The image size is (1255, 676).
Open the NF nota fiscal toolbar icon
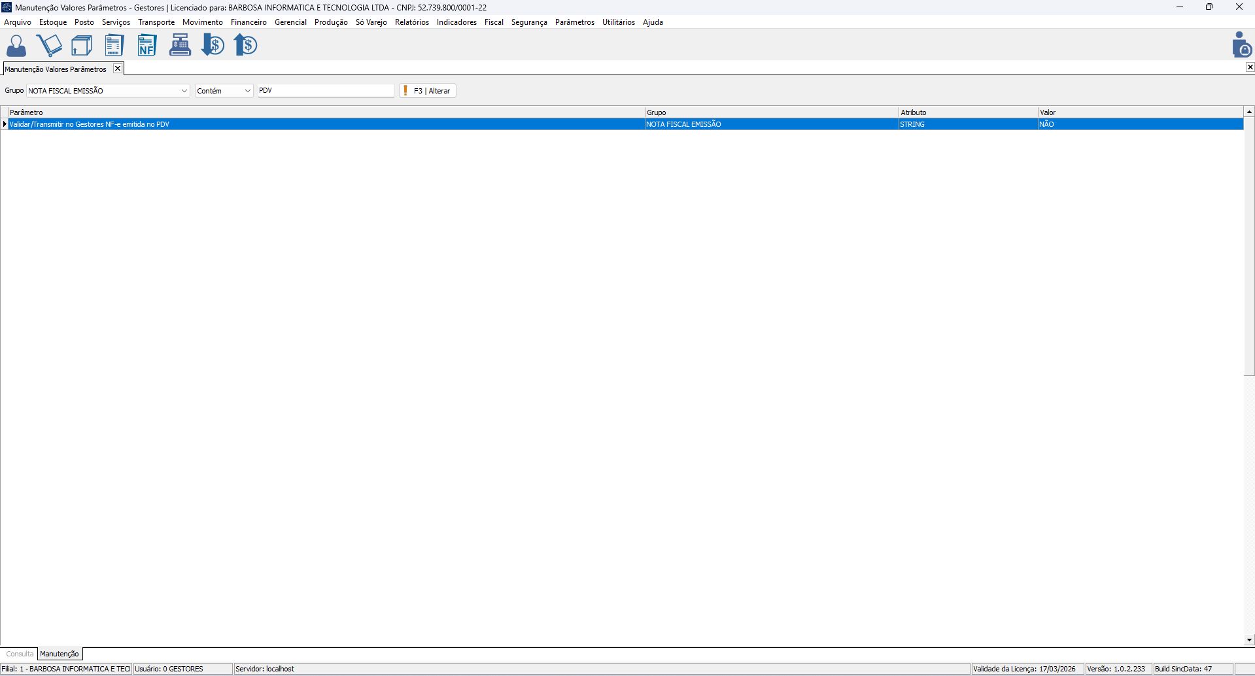(147, 45)
